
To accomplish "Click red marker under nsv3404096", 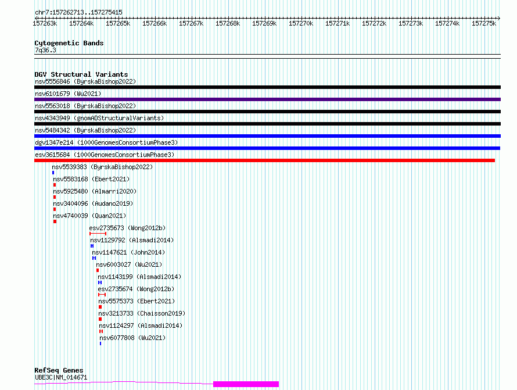I will coord(55,209).
